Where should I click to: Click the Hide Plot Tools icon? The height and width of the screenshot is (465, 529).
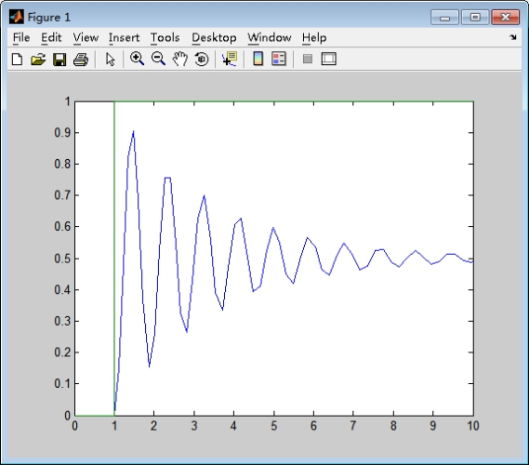[x=308, y=59]
